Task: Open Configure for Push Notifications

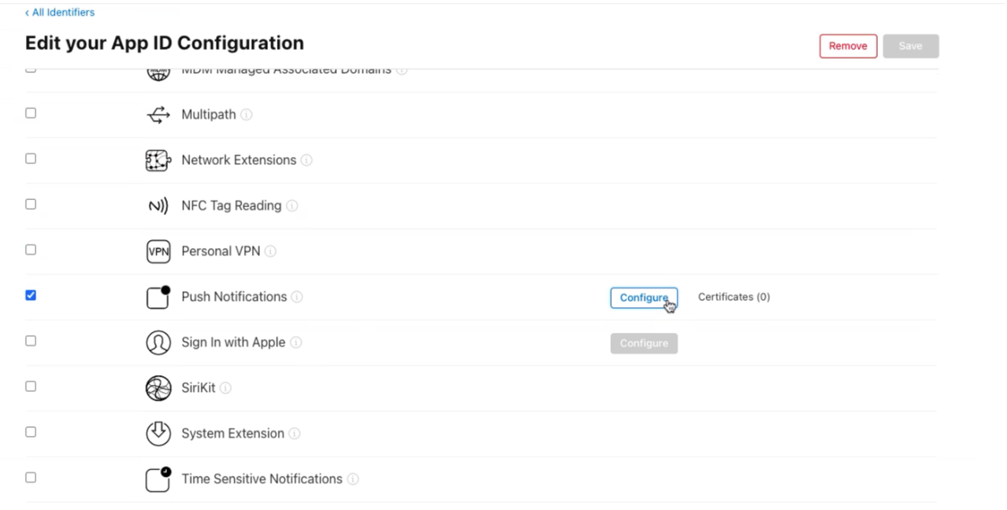Action: [644, 297]
